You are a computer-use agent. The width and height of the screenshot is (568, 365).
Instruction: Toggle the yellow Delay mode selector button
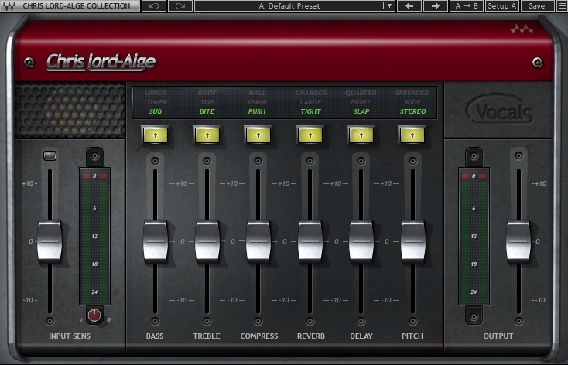click(361, 135)
